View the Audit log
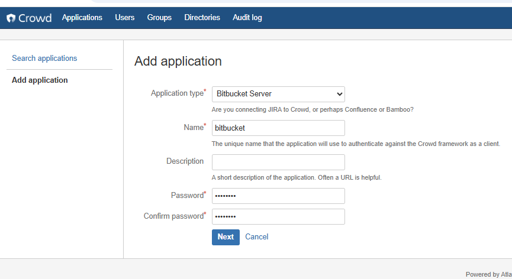 click(247, 18)
